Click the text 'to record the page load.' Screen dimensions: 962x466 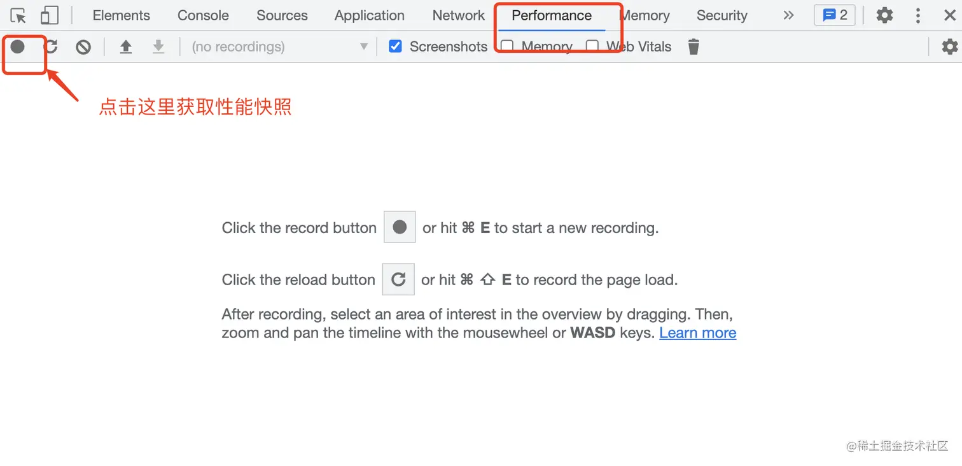pyautogui.click(x=597, y=279)
